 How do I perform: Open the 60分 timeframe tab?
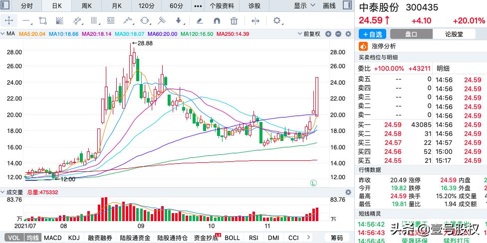[x=176, y=6]
